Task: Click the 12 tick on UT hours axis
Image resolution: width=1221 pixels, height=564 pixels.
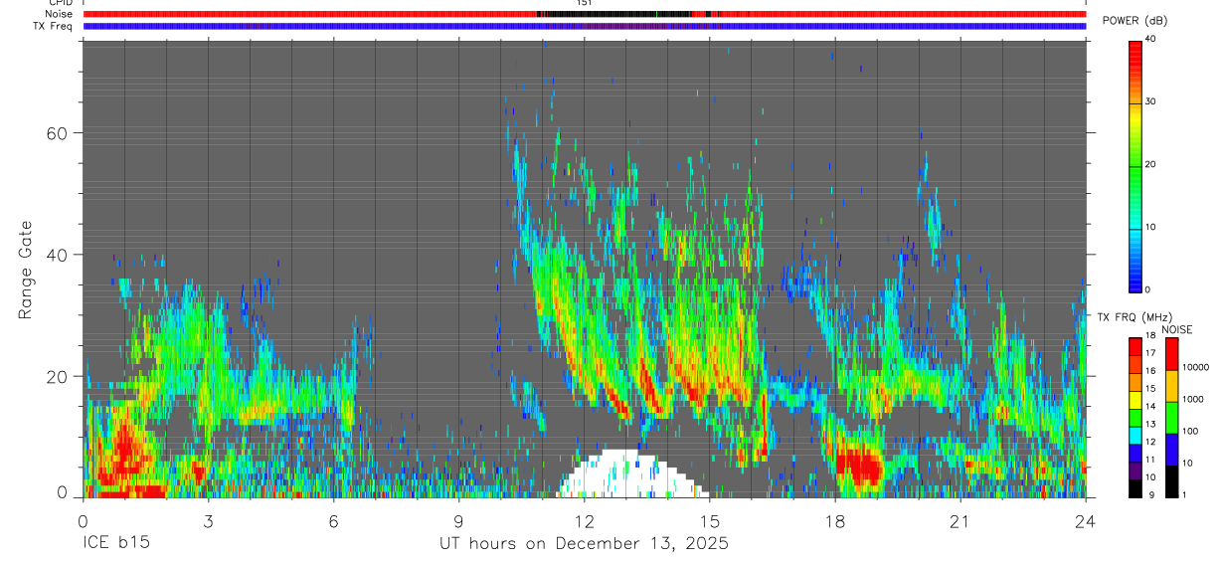Action: [584, 521]
